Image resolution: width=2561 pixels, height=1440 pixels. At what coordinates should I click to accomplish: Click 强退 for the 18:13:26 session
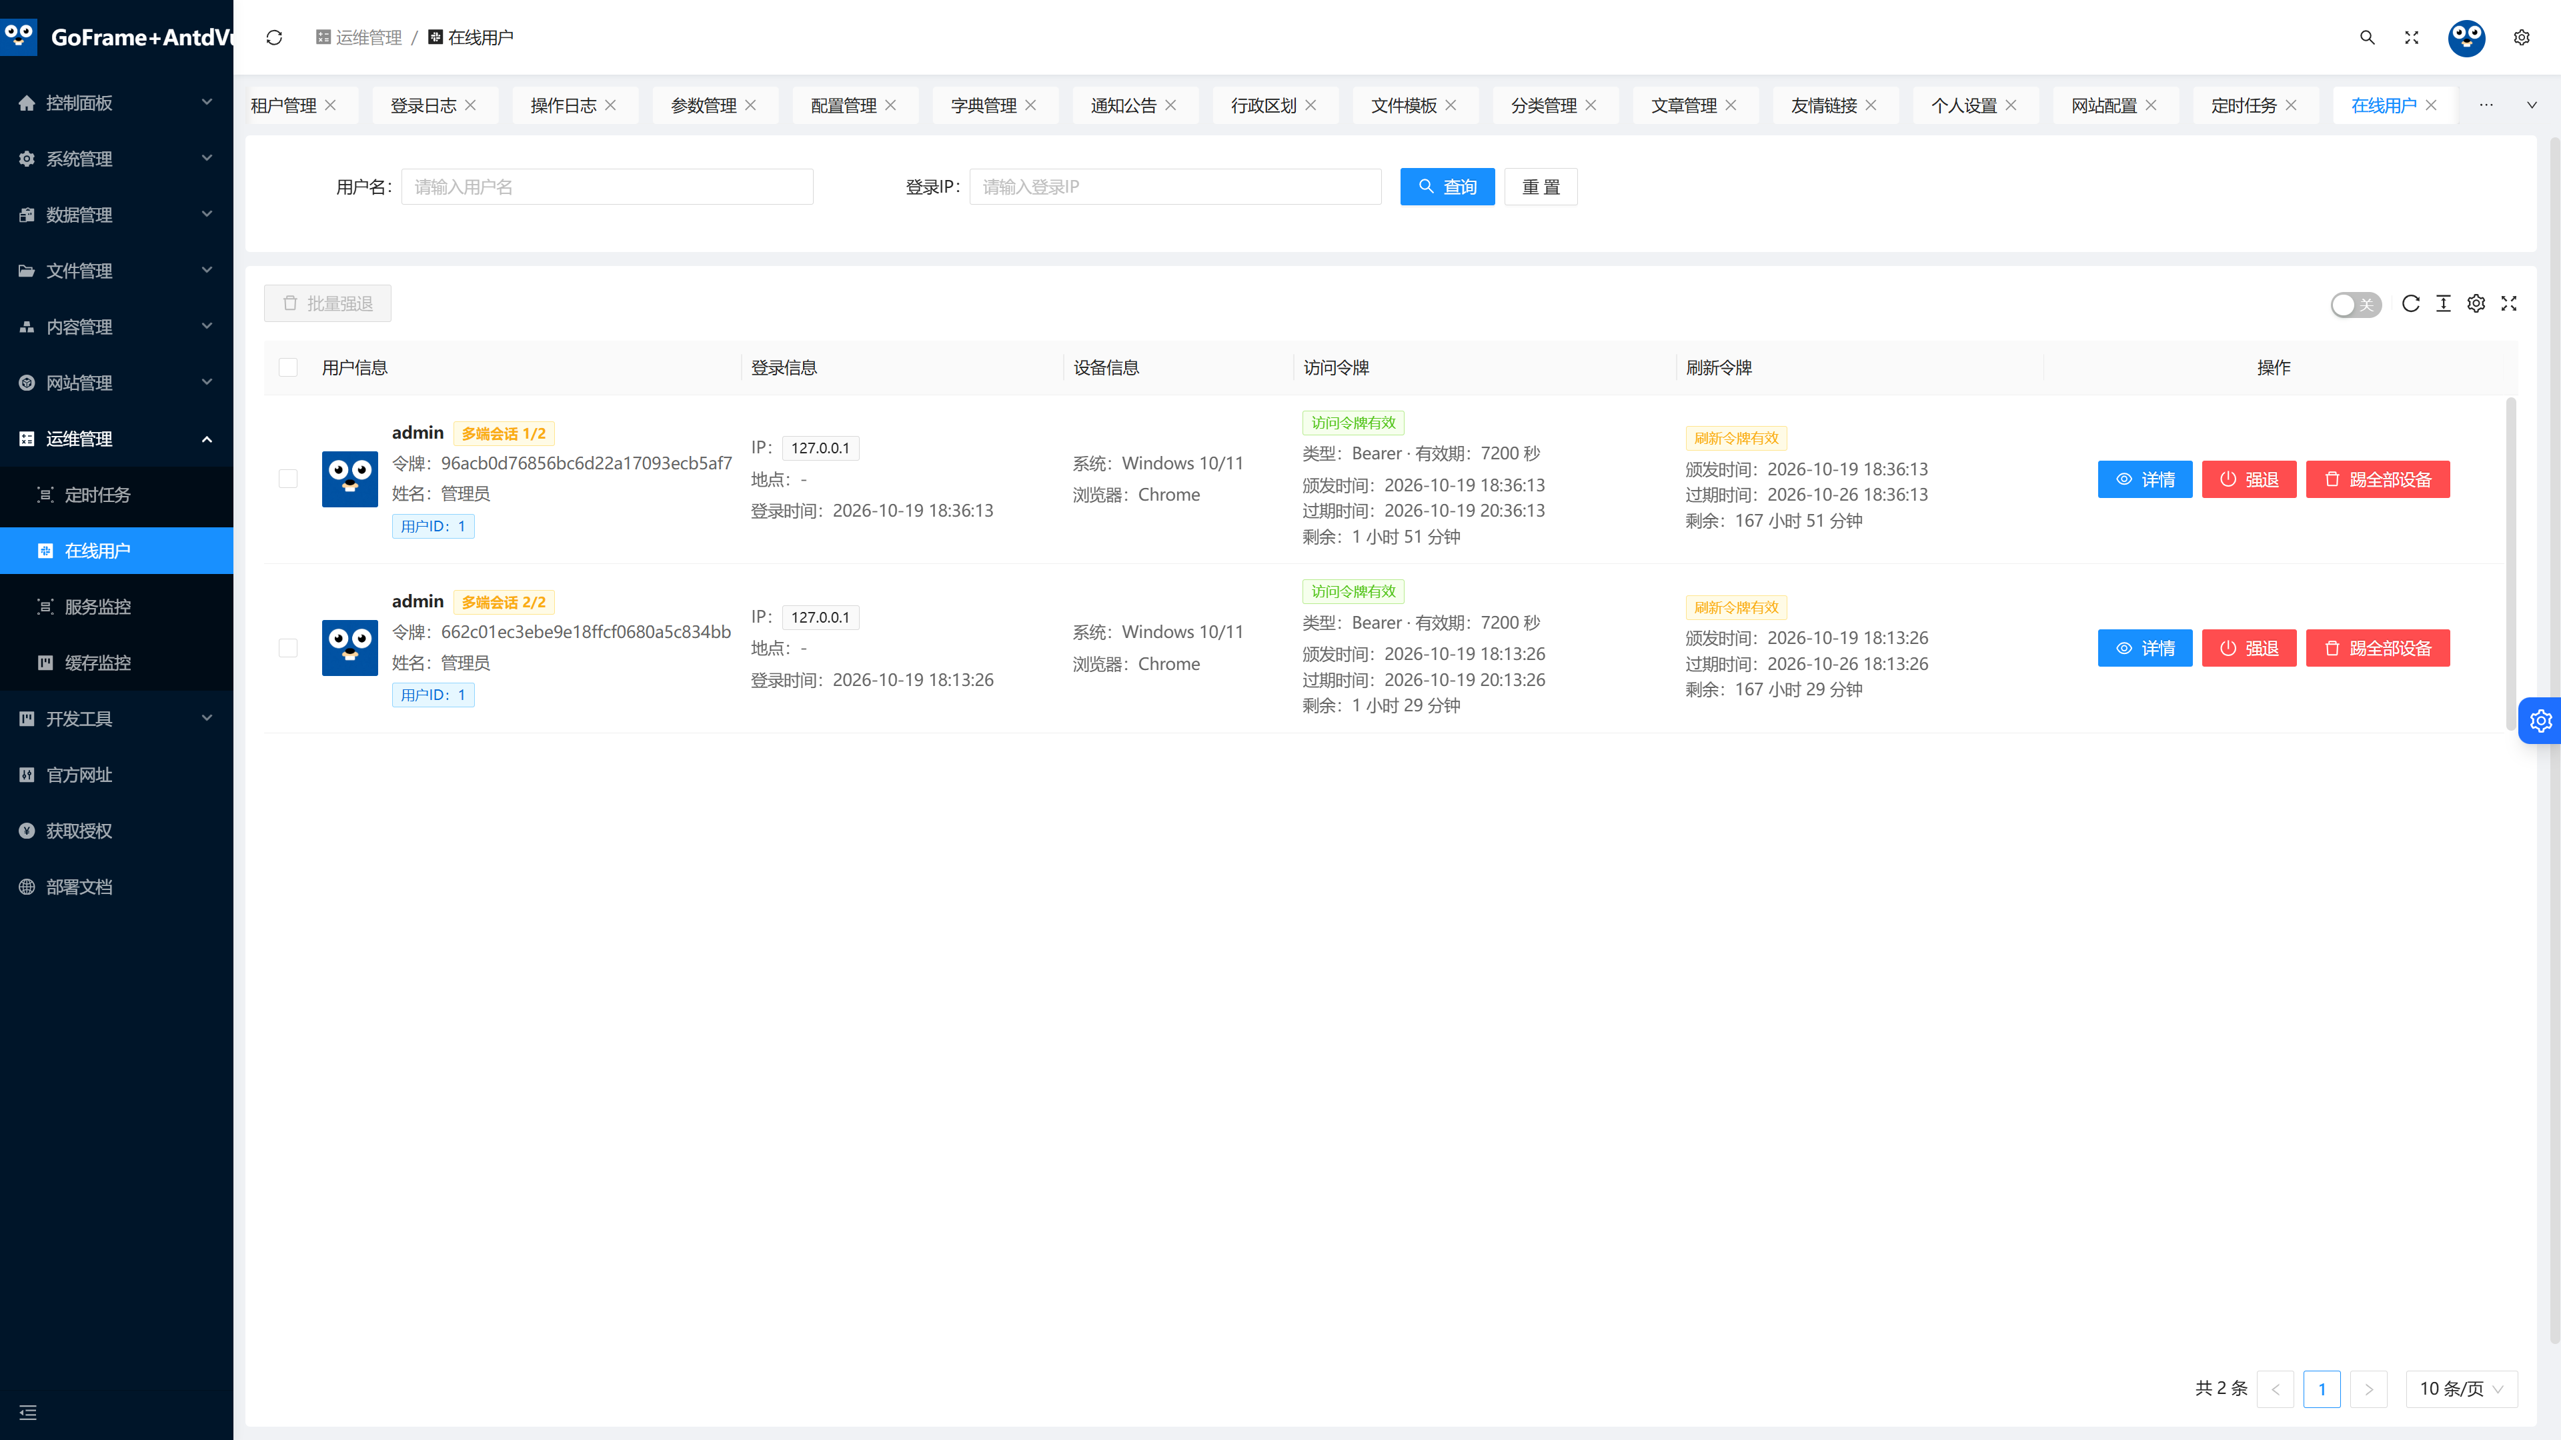tap(2249, 648)
